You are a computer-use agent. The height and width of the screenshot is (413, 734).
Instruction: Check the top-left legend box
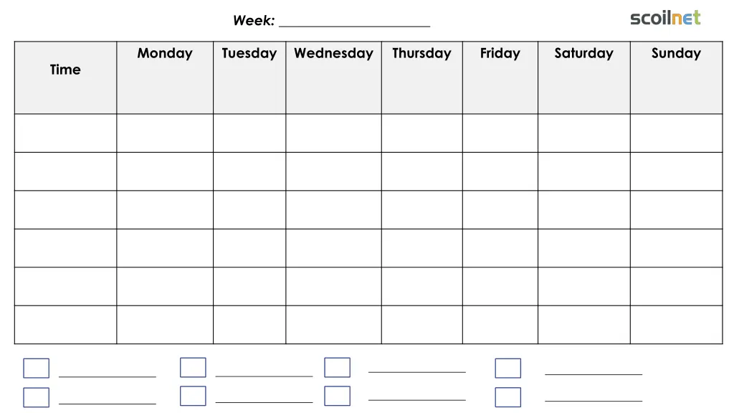pyautogui.click(x=36, y=368)
